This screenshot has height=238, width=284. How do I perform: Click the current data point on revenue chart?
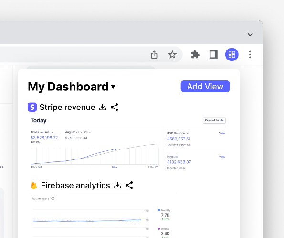click(115, 149)
